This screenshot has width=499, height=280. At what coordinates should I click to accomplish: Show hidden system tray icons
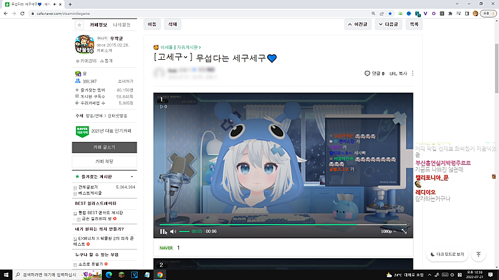(429, 275)
